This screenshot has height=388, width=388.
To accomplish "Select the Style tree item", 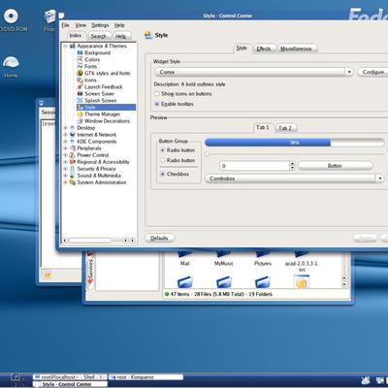I will click(106, 108).
